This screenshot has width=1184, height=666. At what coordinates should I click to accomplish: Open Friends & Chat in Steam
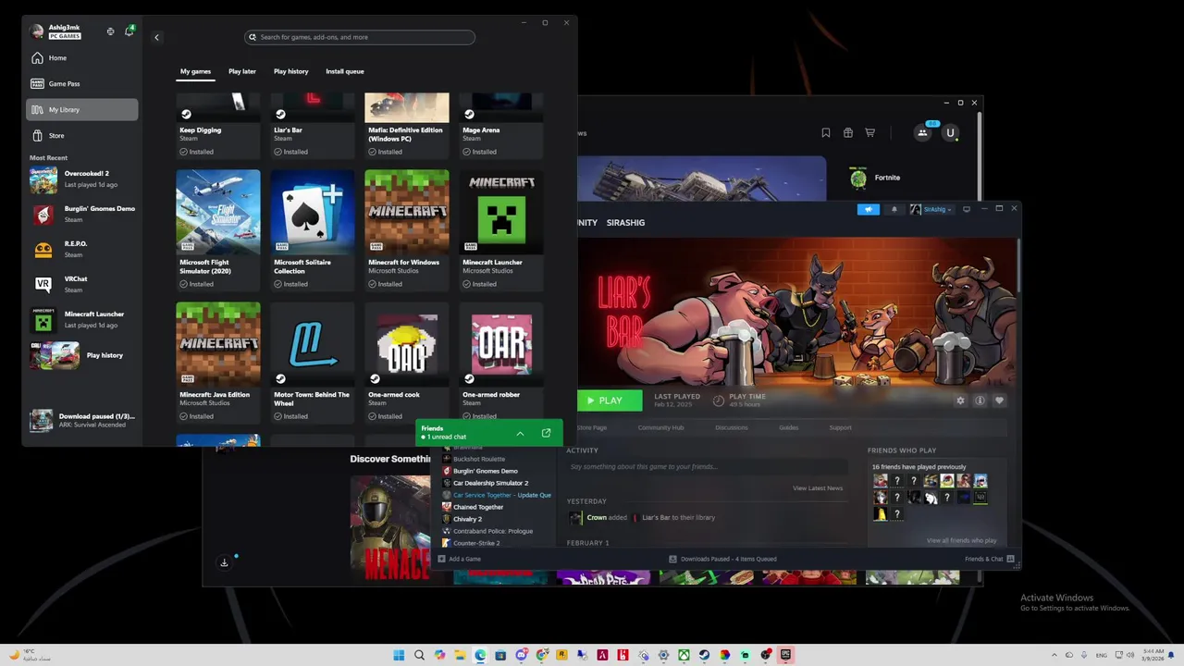[x=989, y=559]
